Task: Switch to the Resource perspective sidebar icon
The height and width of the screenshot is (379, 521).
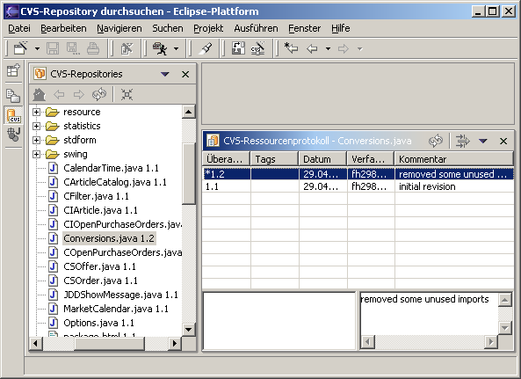Action: pos(13,96)
